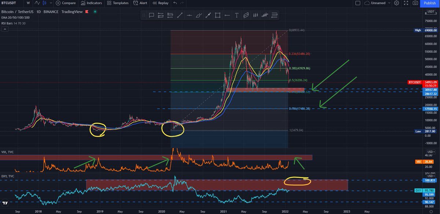The width and height of the screenshot is (440, 214).
Task: Open the Unnamed layout menu
Action: click(378, 3)
